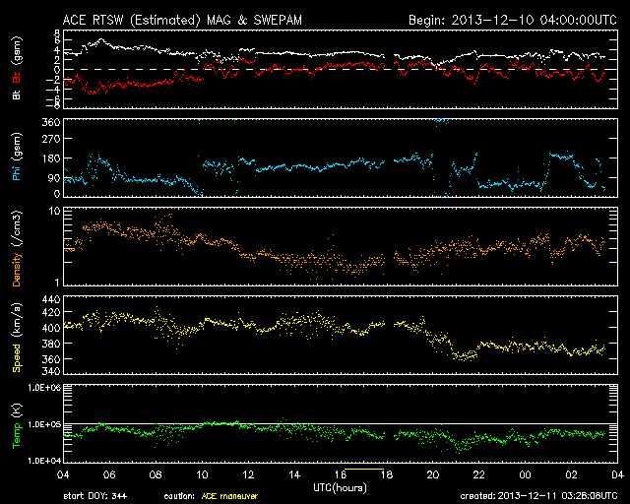Click the '18' hour tick label
630x504 pixels.
pos(387,475)
